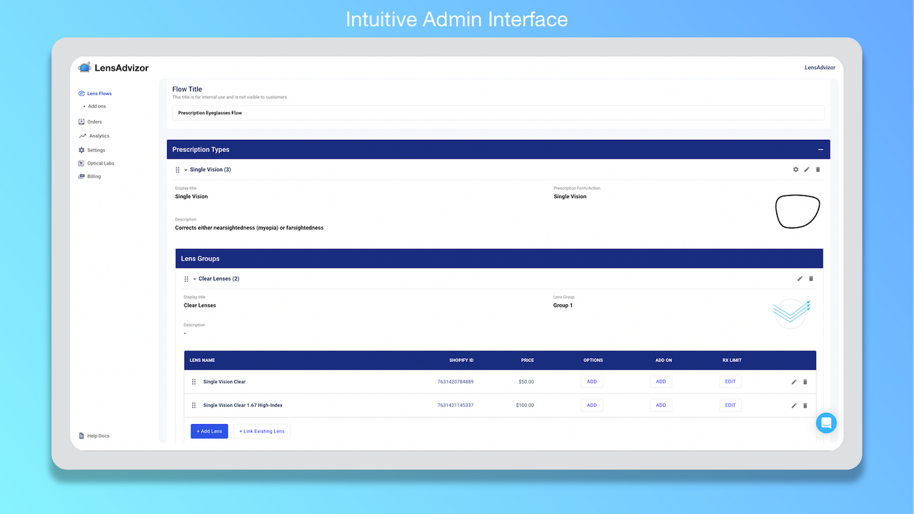This screenshot has width=914, height=514.
Task: Add options for 1.67 High-Index lens
Action: (592, 405)
